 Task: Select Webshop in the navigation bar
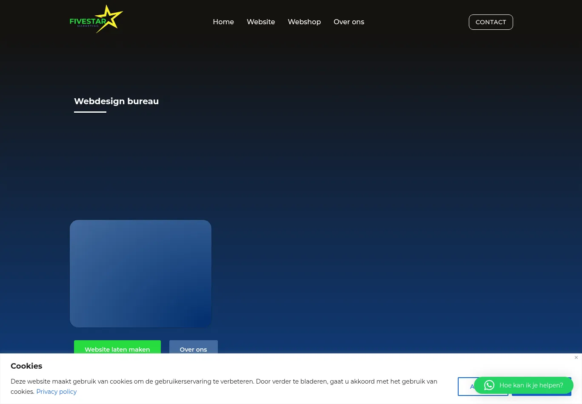(304, 22)
